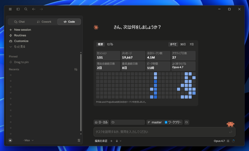Click scrollbar down arrow in sidebar
The height and width of the screenshot is (151, 249).
click(81, 134)
